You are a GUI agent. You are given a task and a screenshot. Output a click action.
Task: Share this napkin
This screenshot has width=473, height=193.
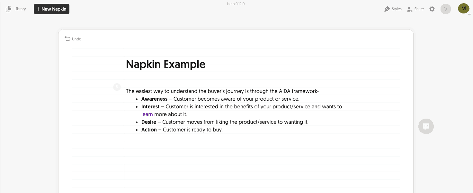(x=415, y=9)
